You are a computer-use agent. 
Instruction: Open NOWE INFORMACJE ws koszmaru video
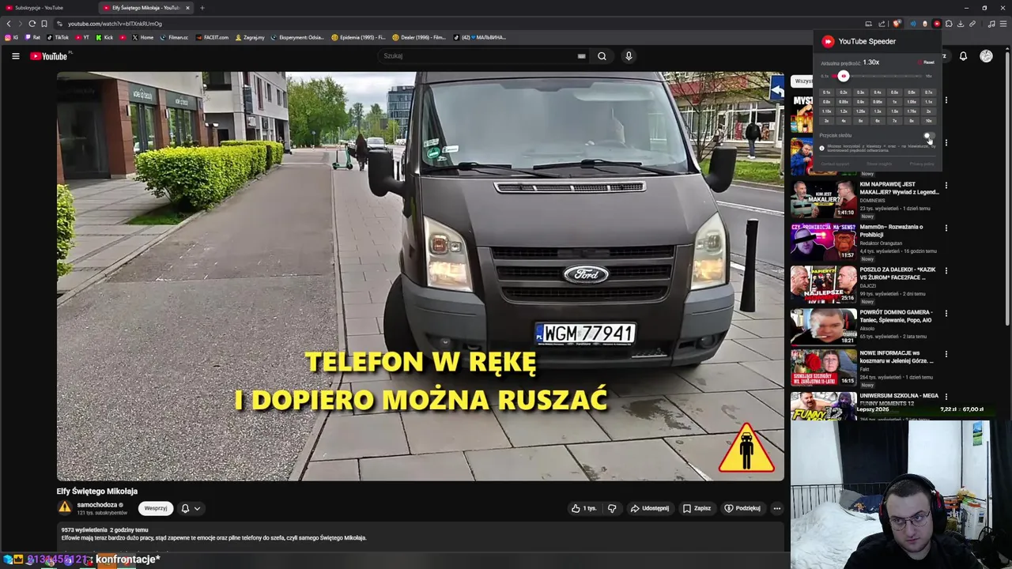[823, 368]
